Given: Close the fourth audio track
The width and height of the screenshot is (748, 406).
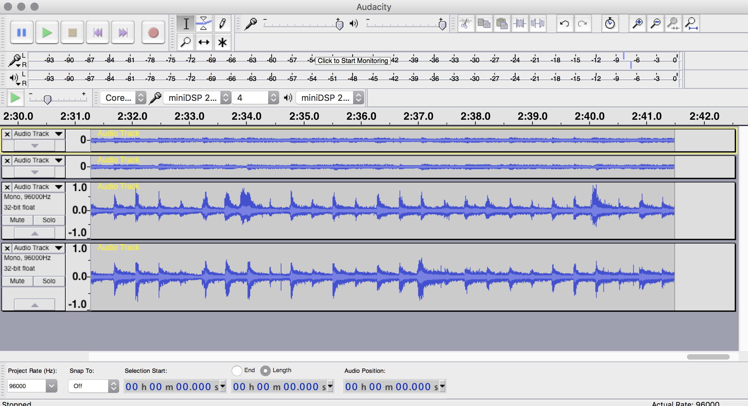Looking at the screenshot, I should pyautogui.click(x=7, y=248).
